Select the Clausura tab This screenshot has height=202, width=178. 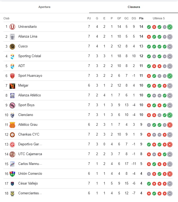click(134, 7)
